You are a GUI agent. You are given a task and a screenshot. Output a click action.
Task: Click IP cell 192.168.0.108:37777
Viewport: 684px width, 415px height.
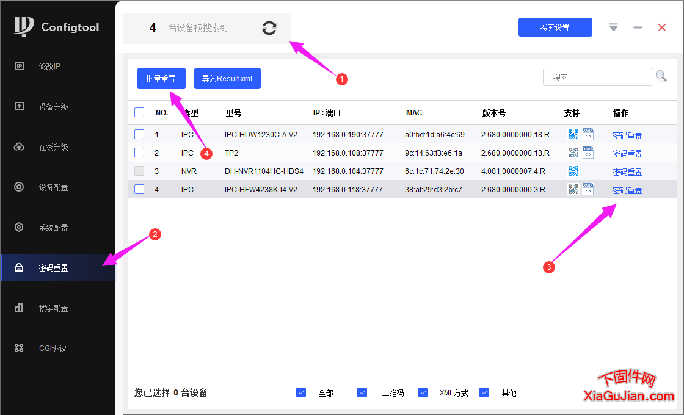point(347,153)
